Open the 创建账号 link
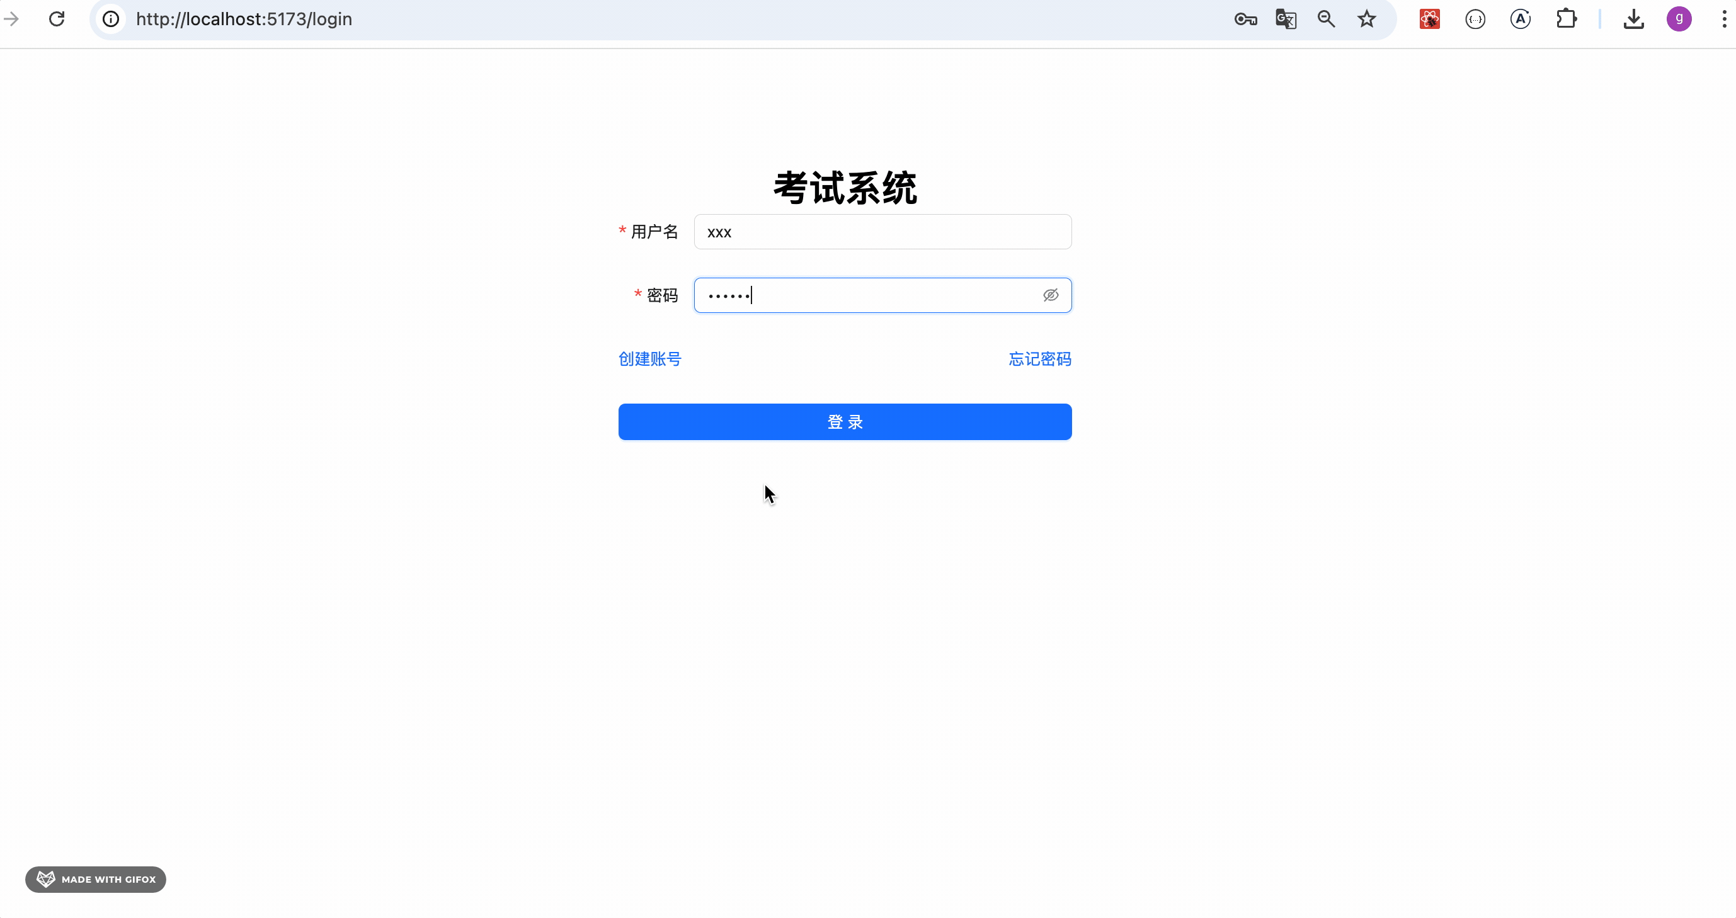1736x918 pixels. [x=648, y=359]
